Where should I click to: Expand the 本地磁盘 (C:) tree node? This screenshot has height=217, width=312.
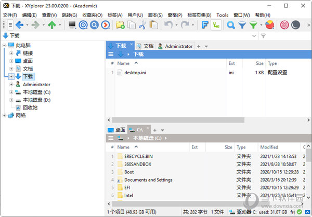point(11,92)
